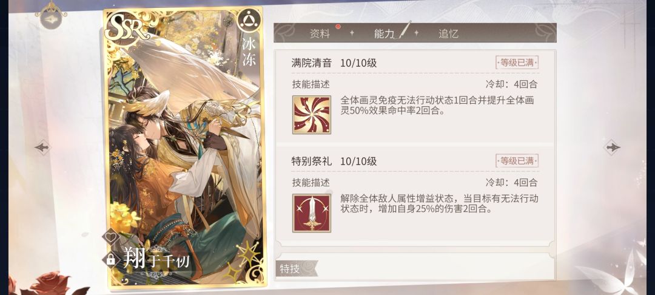
Task: Open the 追忆 tab
Action: (x=448, y=34)
